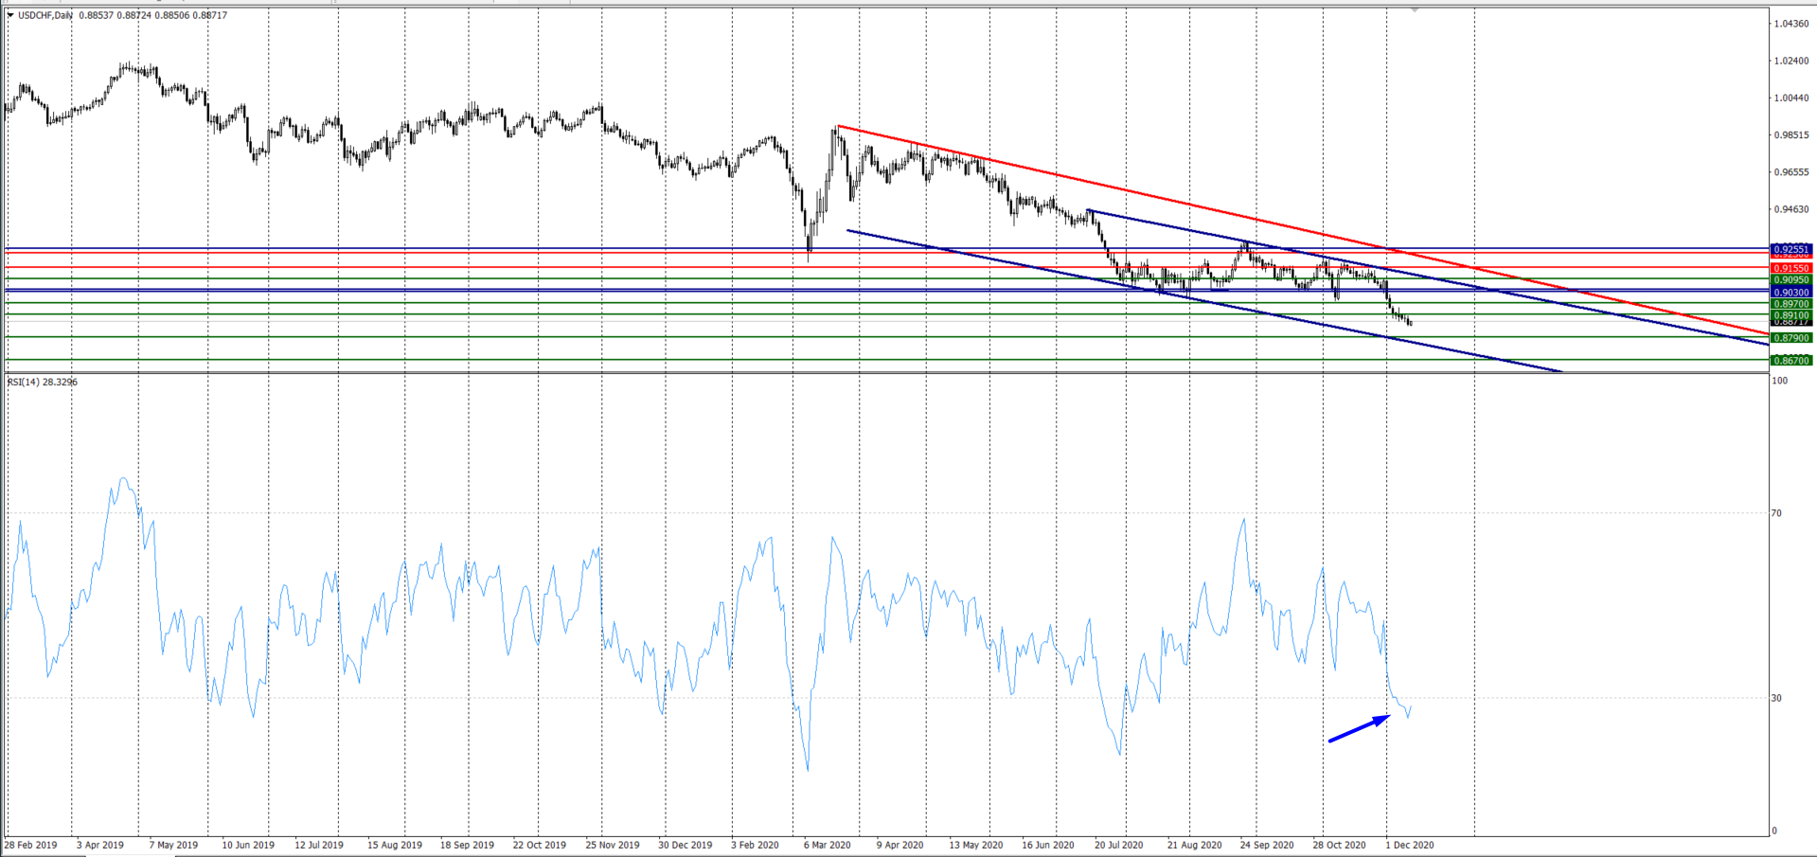
Task: Select the blue 0.90300 price level tag
Action: [x=1790, y=293]
